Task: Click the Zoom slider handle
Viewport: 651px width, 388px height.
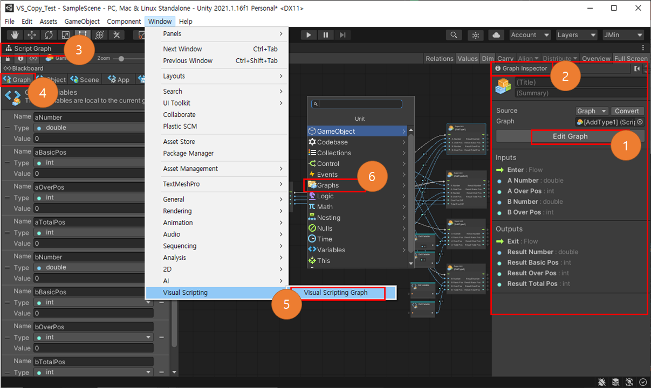Action: point(121,58)
